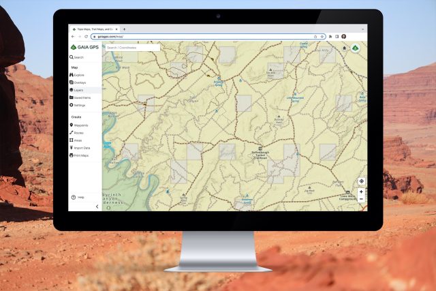Open the green account avatar menu
This screenshot has height=291, width=436.
(x=355, y=48)
